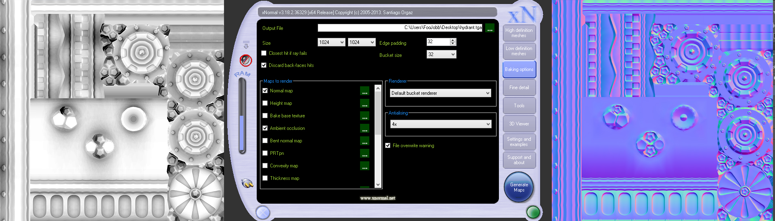Uncheck Discard back-faces hits
775x221 pixels.
pos(264,65)
